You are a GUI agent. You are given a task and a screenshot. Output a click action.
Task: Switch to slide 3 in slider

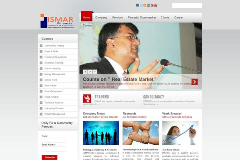coord(95,72)
